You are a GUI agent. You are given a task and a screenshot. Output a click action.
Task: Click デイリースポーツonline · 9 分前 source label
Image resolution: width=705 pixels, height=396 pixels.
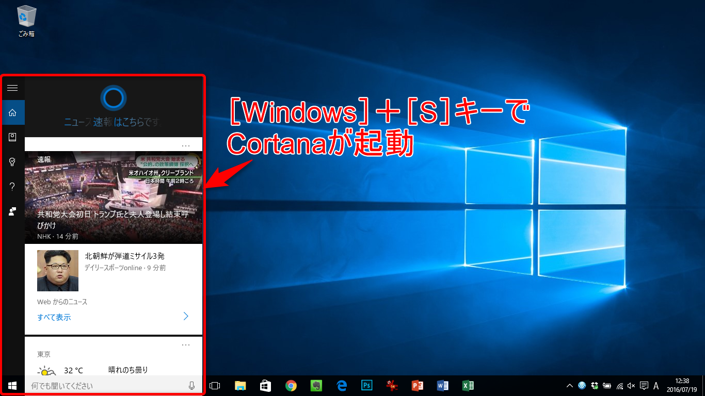pos(125,268)
